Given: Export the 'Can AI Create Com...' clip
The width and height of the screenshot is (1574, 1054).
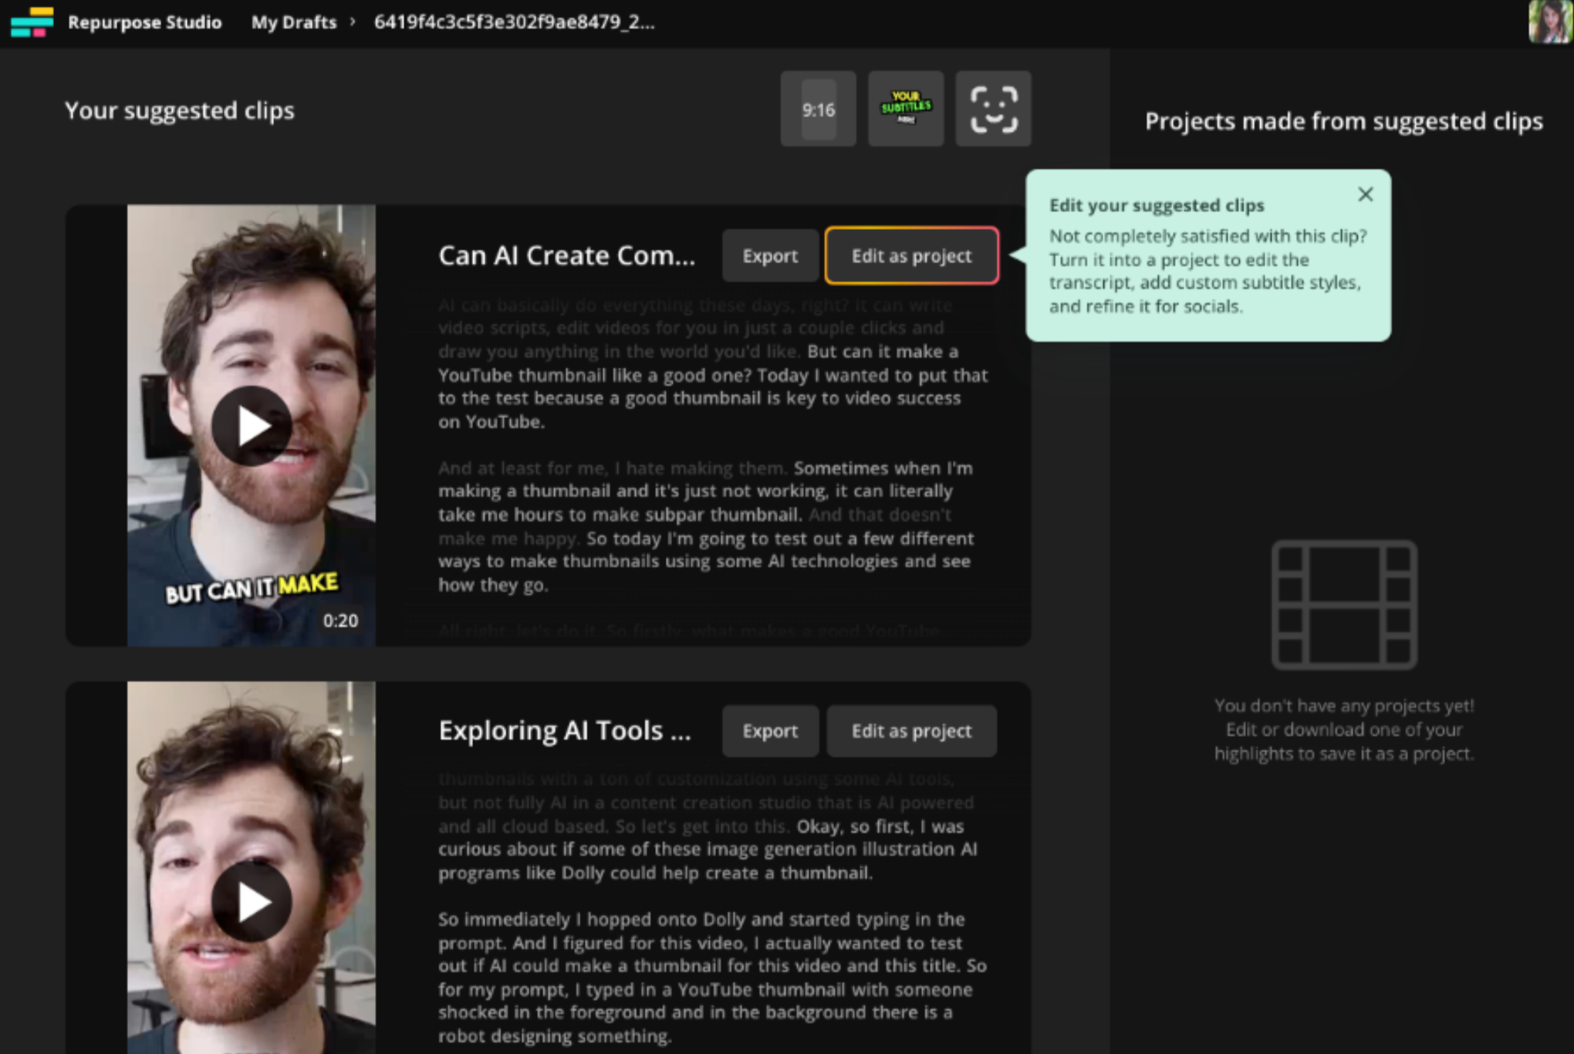Looking at the screenshot, I should coord(769,256).
